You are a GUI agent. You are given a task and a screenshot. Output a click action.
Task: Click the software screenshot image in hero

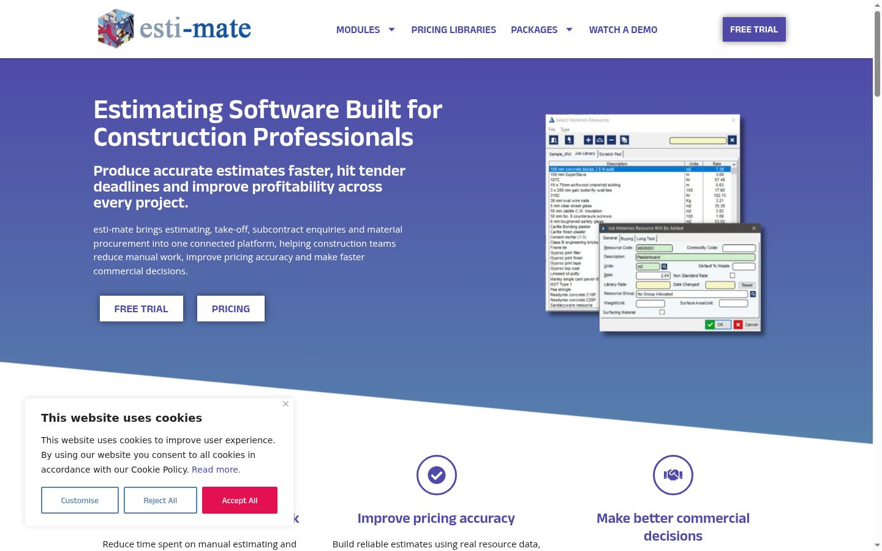coord(653,223)
